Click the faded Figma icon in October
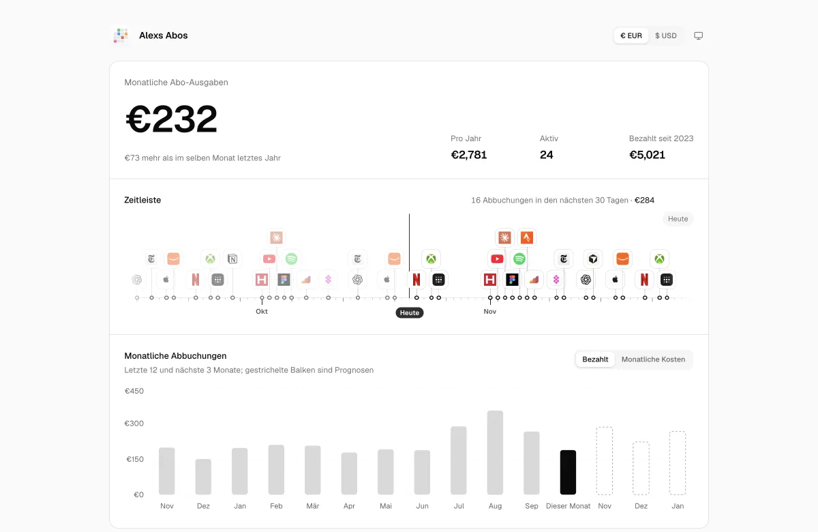This screenshot has height=532, width=818. point(284,280)
